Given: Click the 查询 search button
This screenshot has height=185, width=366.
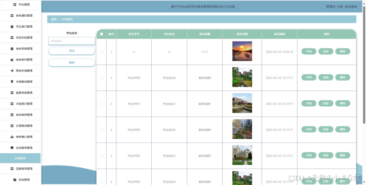Looking at the screenshot, I should 72,51.
